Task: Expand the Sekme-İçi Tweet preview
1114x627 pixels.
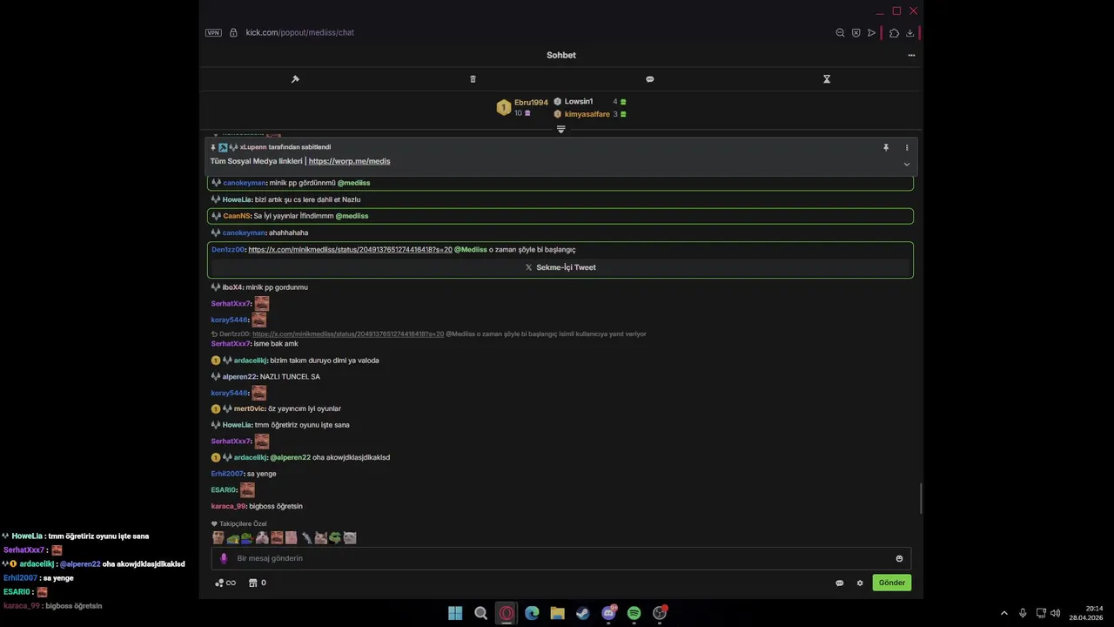Action: point(560,267)
